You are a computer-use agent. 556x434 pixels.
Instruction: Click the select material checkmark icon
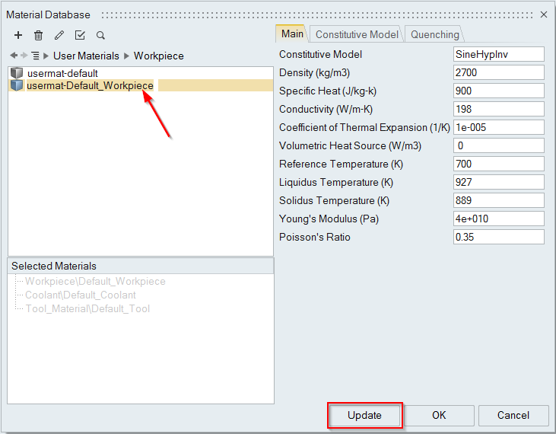[x=80, y=35]
